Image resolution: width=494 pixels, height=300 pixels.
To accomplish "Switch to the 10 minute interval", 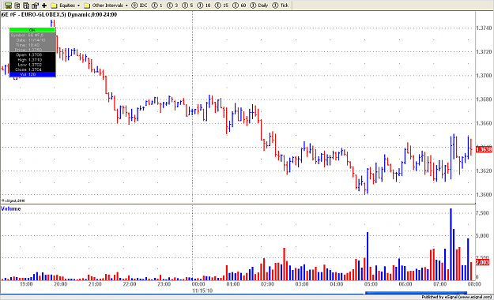I will [204, 6].
